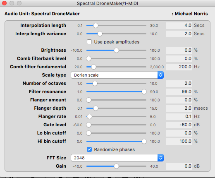Open the FFT Size dropdown showing 2048
The width and height of the screenshot is (215, 178).
click(117, 158)
